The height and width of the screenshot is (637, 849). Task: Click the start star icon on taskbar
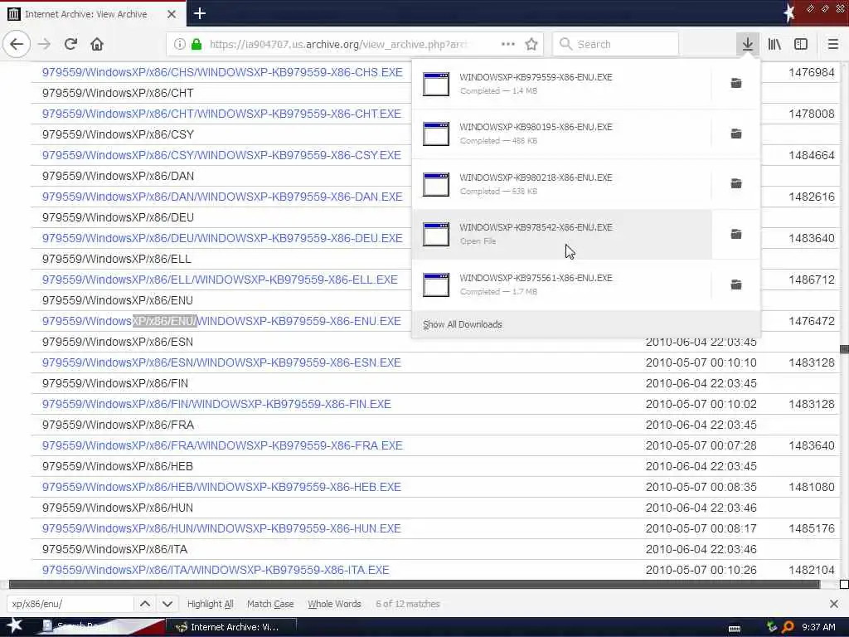[14, 626]
